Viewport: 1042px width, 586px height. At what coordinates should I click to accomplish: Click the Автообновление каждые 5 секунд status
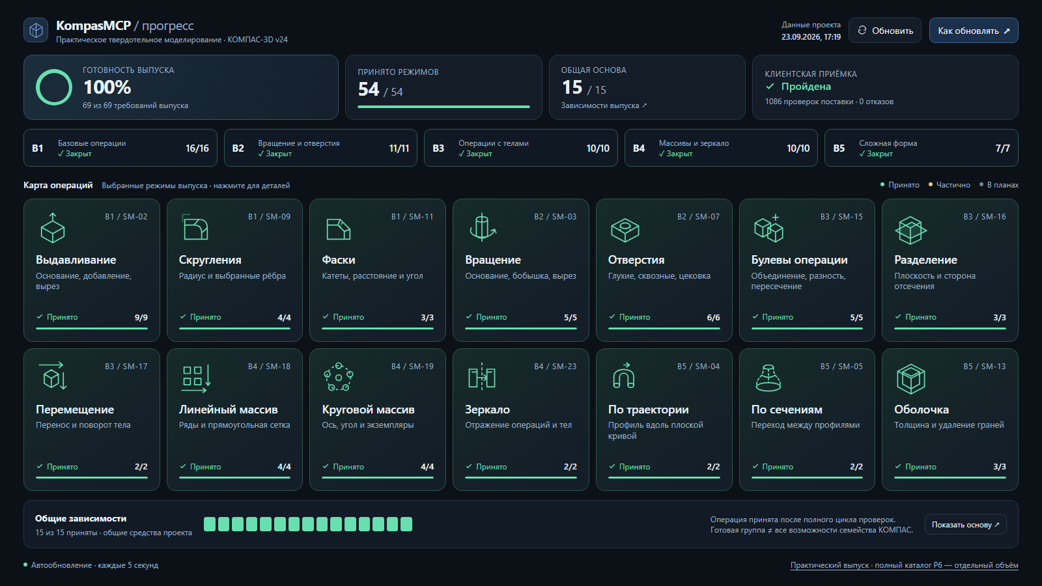click(x=91, y=565)
